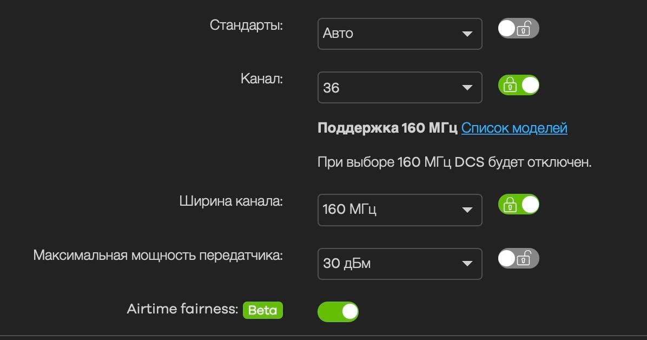Screen dimensions: 647x340
Task: Click the arrow in the 30 дБм dropdown
Action: click(467, 264)
